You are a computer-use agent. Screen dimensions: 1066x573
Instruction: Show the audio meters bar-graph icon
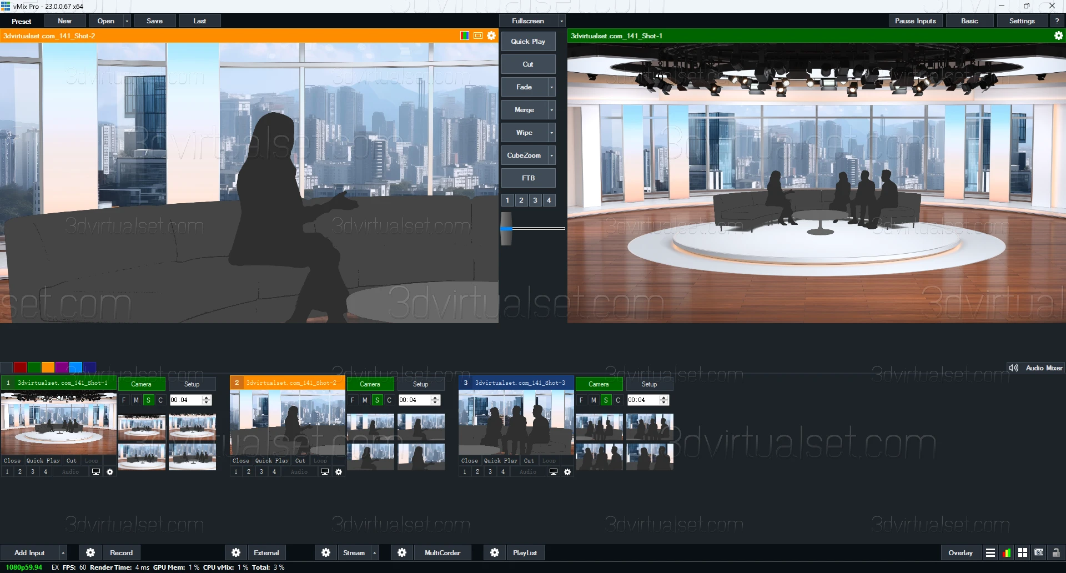point(1007,552)
